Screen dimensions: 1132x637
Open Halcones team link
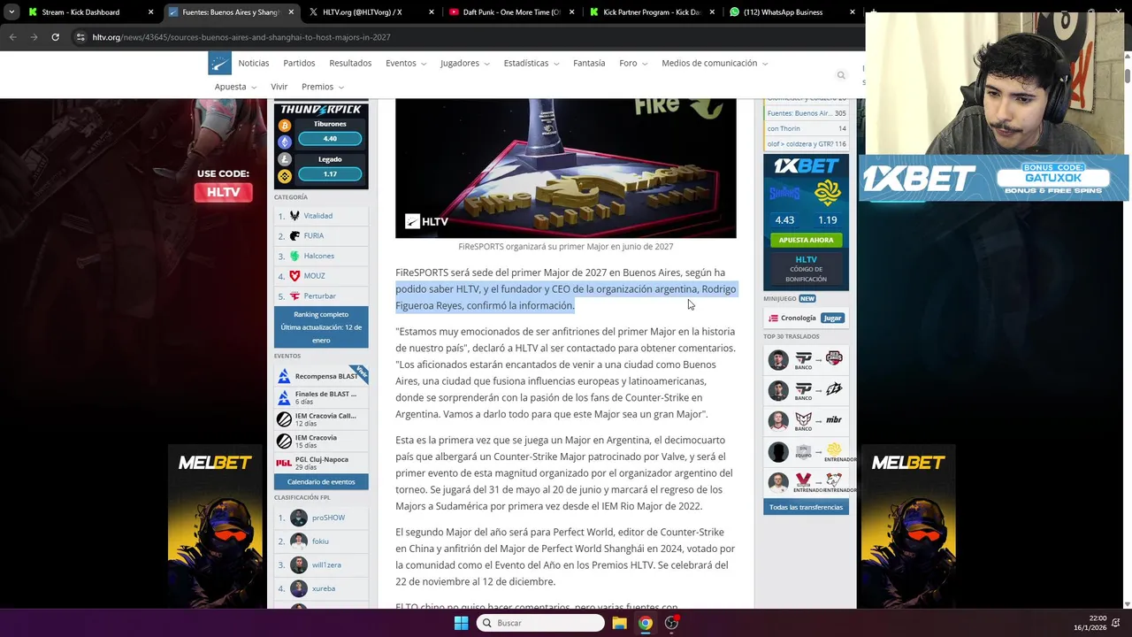pos(319,256)
